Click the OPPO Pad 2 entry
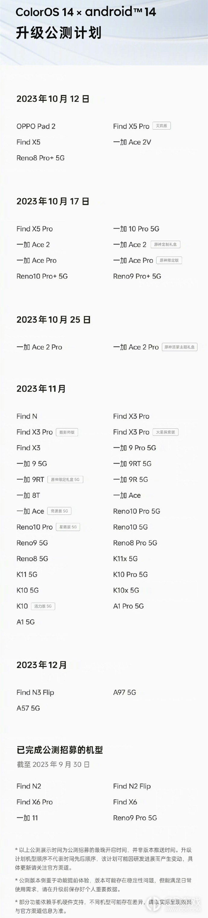 pyautogui.click(x=36, y=126)
